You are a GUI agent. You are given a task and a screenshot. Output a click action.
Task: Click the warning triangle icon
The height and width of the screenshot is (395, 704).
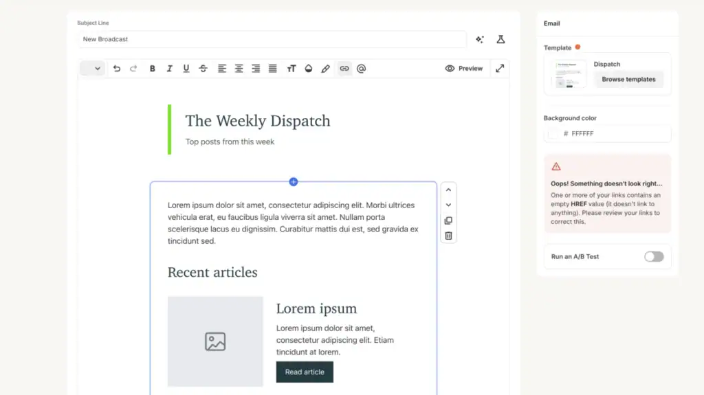[x=556, y=166]
